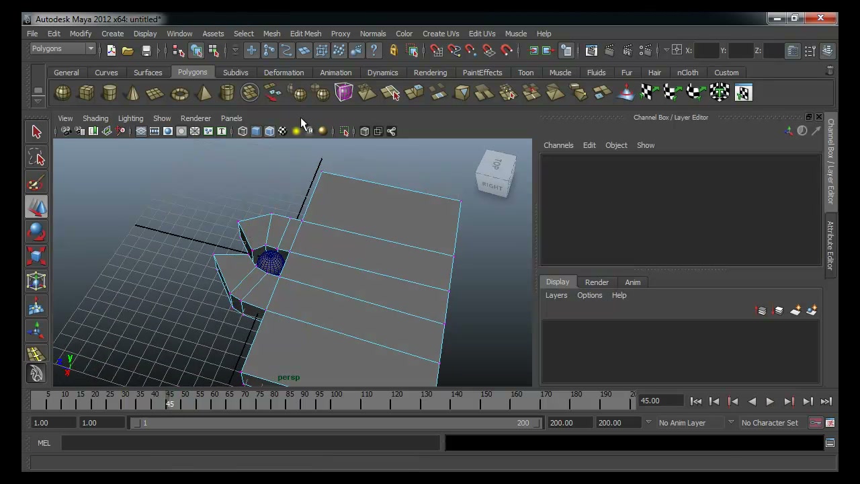This screenshot has width=860, height=484.
Task: Toggle textured checker display in viewport
Action: [x=283, y=132]
